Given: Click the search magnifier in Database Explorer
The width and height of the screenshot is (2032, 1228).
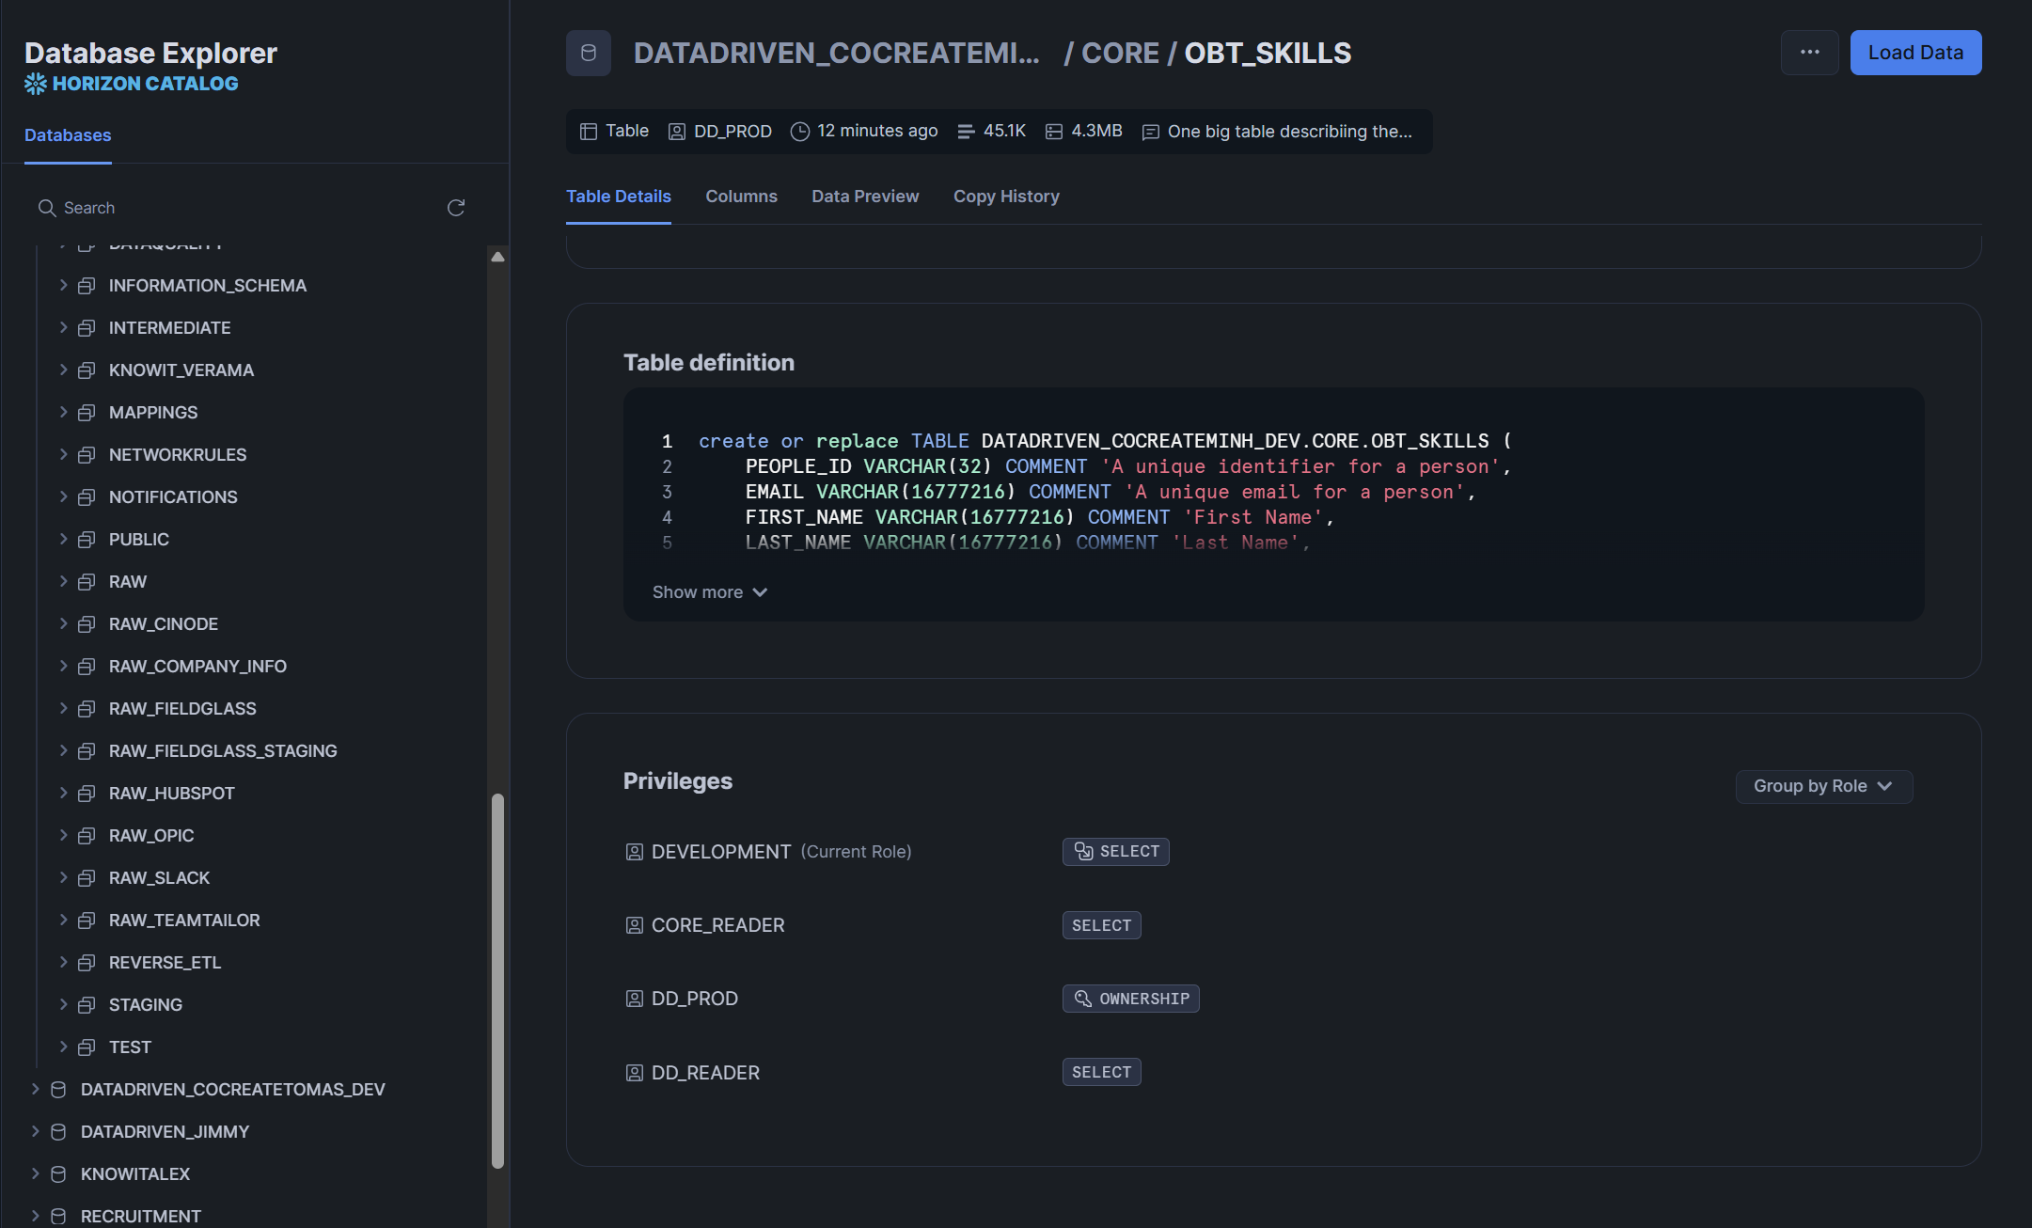Looking at the screenshot, I should (46, 207).
